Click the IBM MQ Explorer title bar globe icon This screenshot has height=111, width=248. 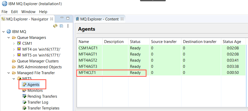tap(4, 4)
